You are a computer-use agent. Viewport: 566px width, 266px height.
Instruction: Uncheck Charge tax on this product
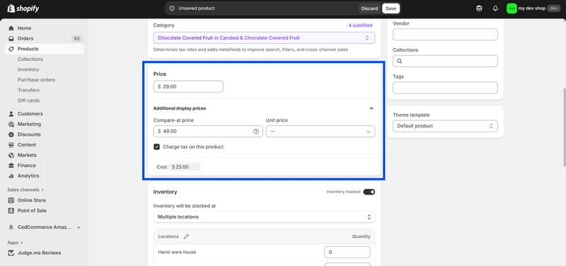coord(156,147)
